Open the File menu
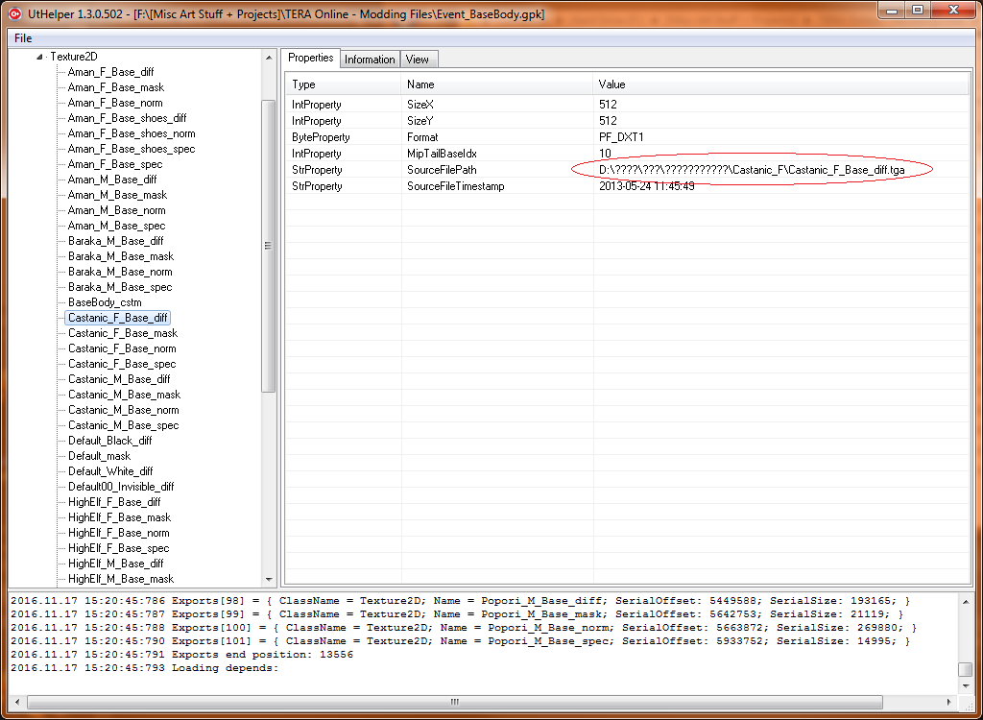The width and height of the screenshot is (983, 720). (x=23, y=38)
